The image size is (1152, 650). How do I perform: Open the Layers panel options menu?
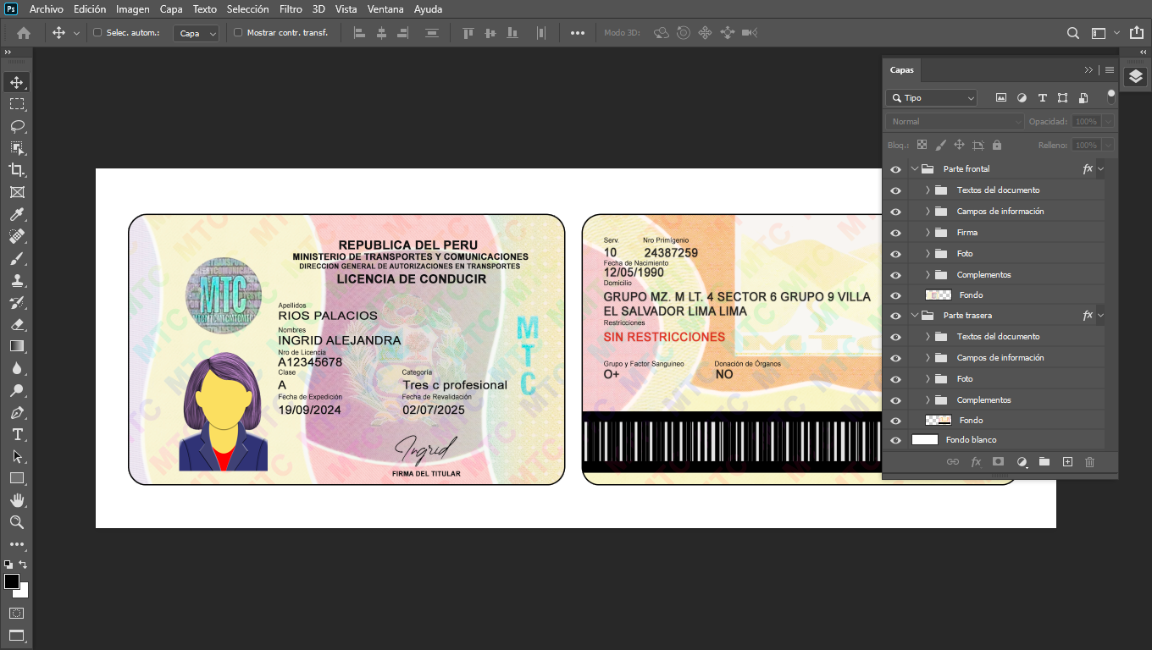click(1110, 70)
